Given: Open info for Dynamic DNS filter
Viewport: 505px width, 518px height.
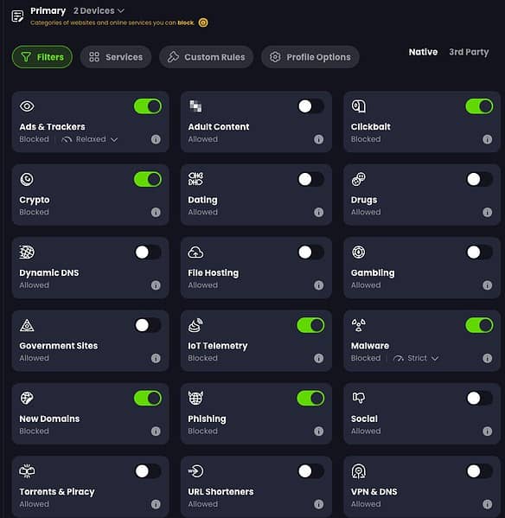Looking at the screenshot, I should pos(156,285).
